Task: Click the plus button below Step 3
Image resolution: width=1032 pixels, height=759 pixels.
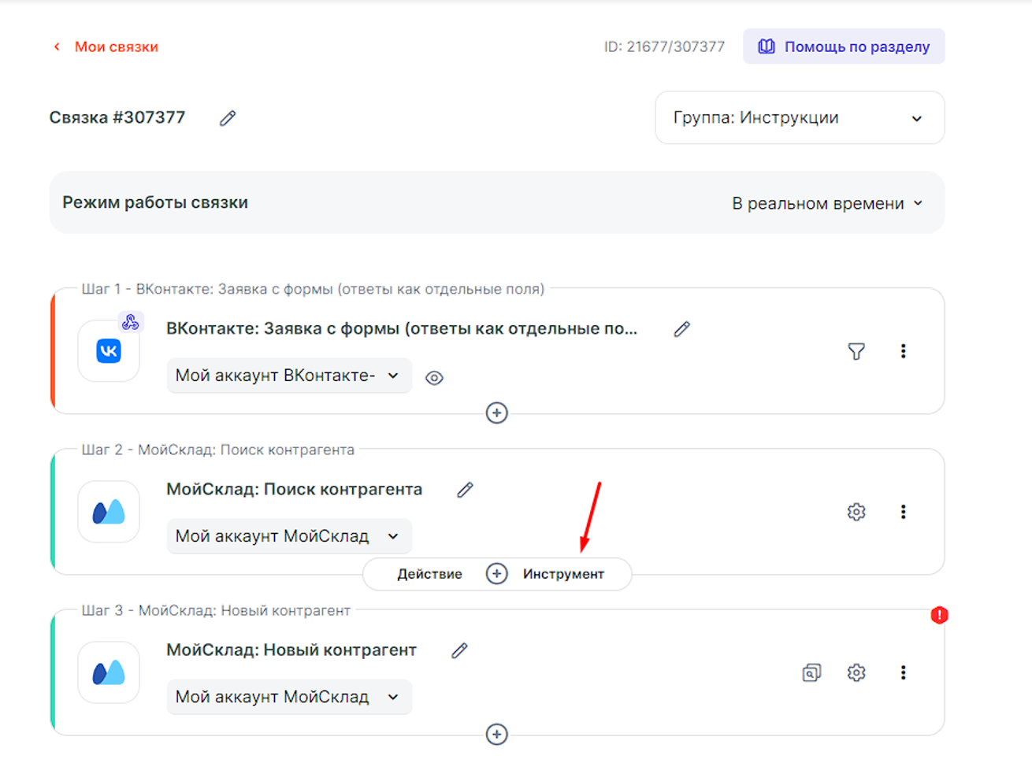Action: (496, 734)
